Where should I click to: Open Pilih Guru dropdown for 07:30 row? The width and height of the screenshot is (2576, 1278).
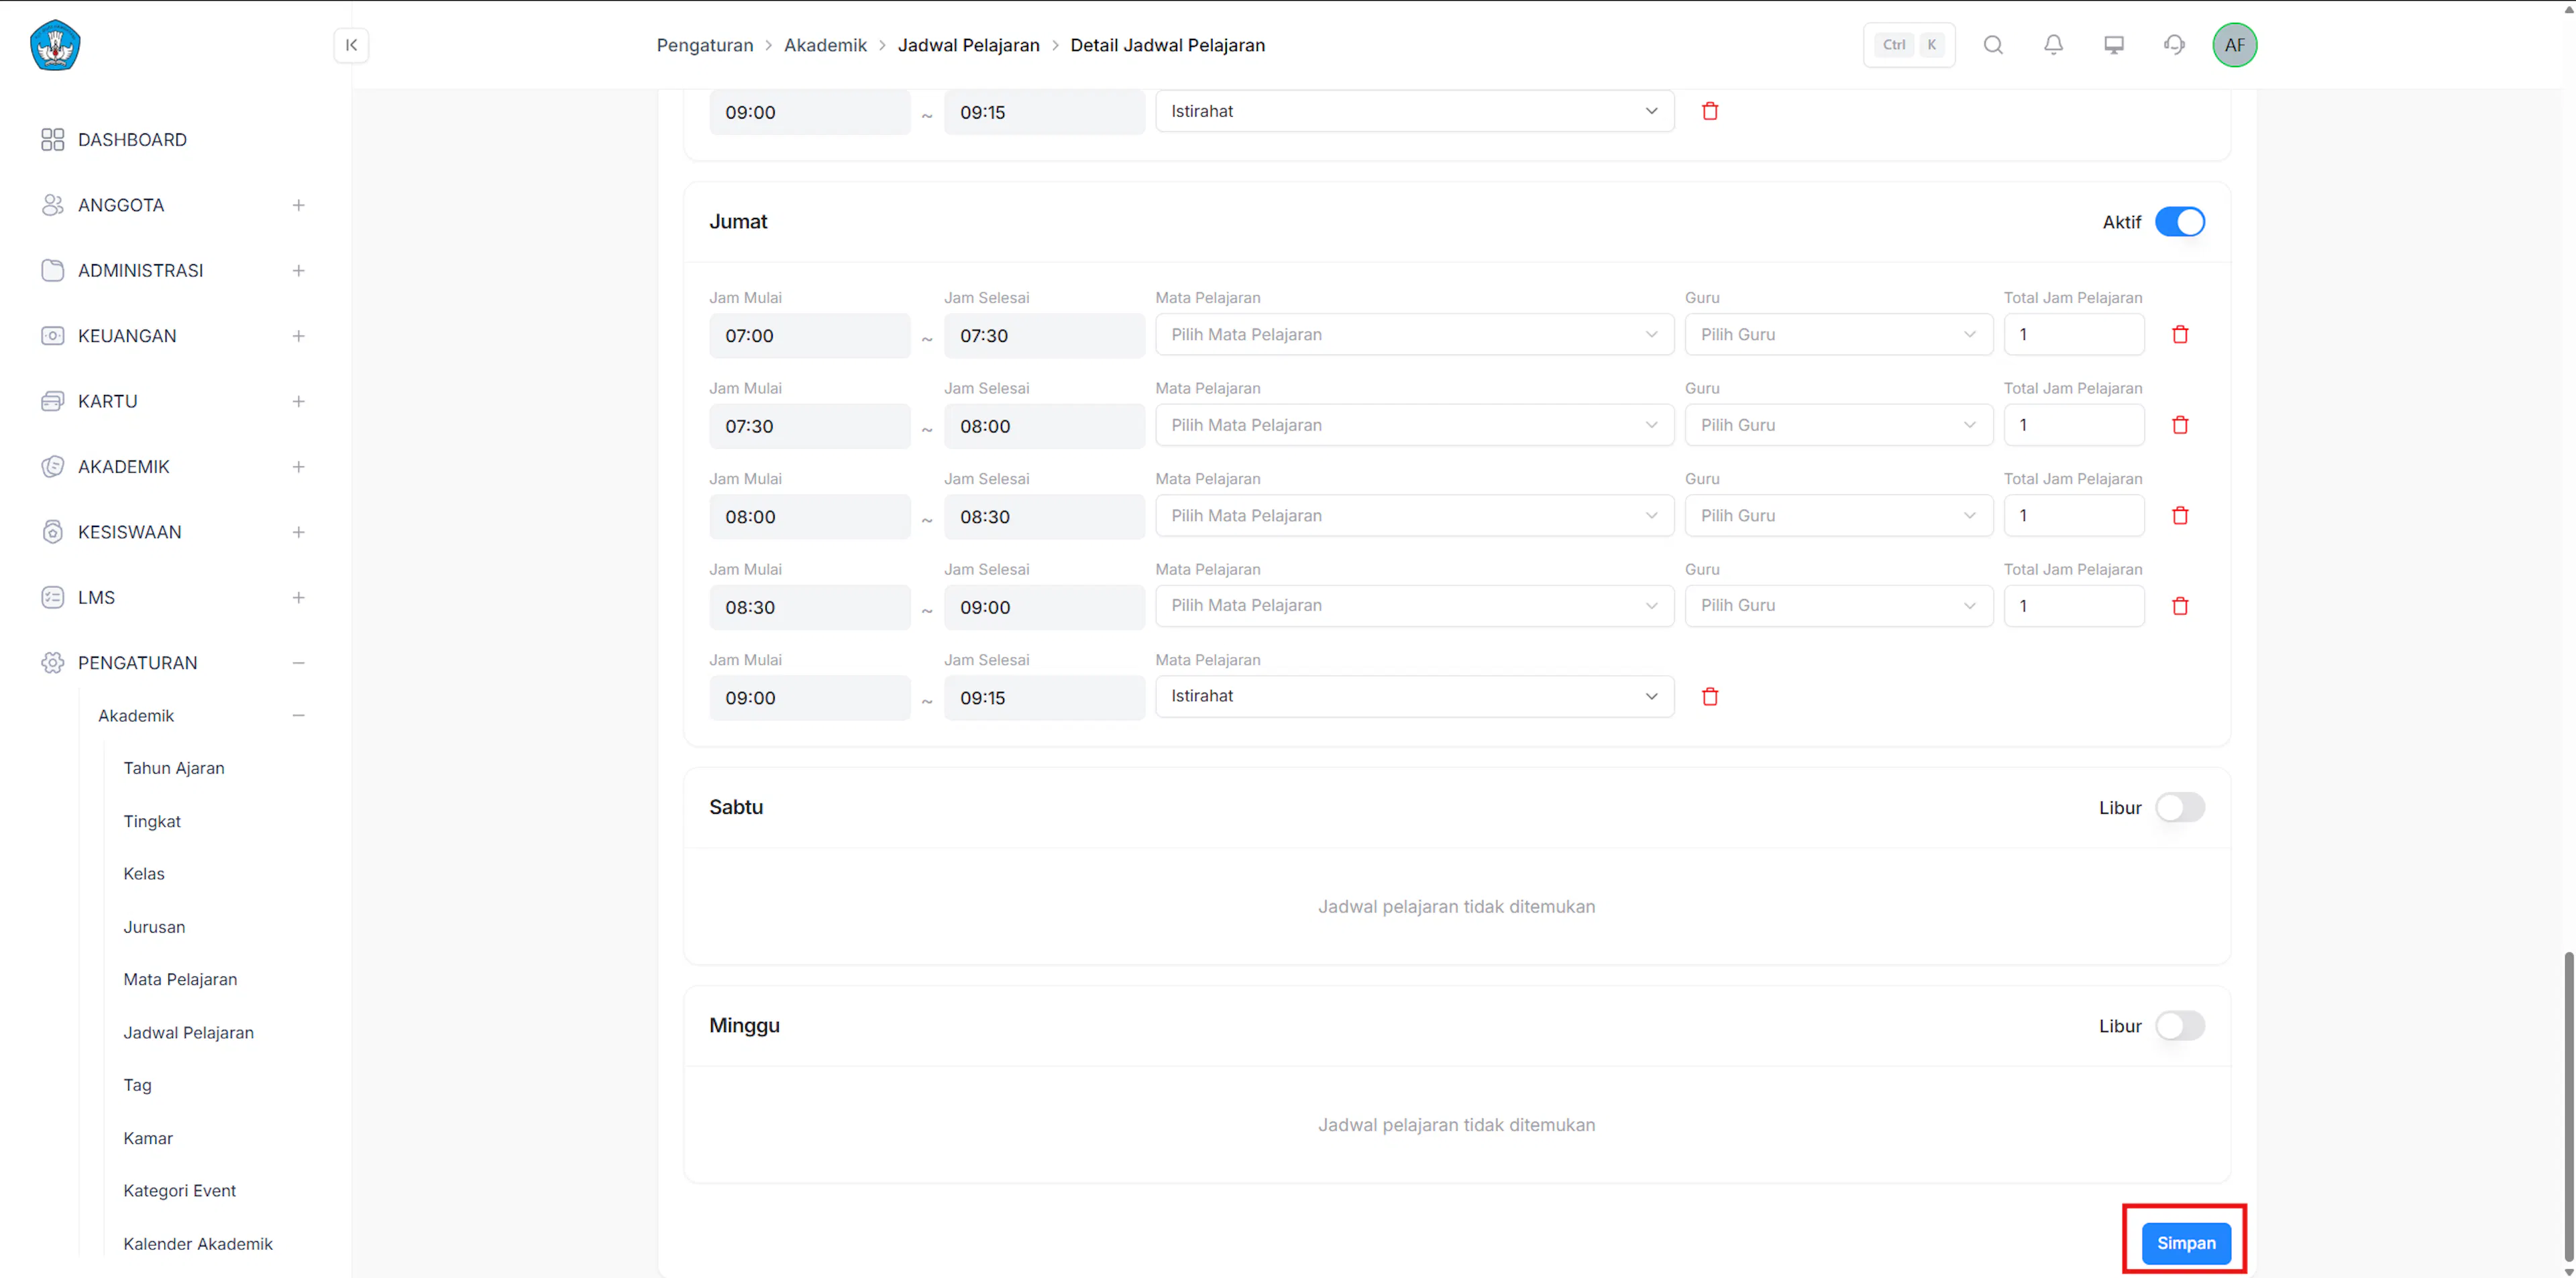click(x=1838, y=424)
